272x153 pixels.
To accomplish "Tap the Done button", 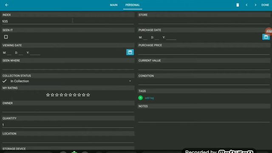I will tap(265, 5).
